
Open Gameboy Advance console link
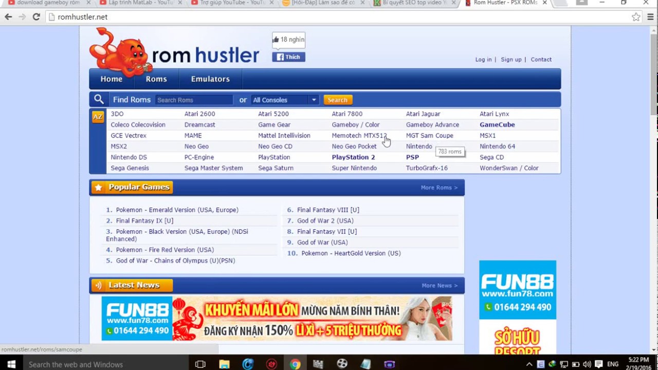coord(432,125)
